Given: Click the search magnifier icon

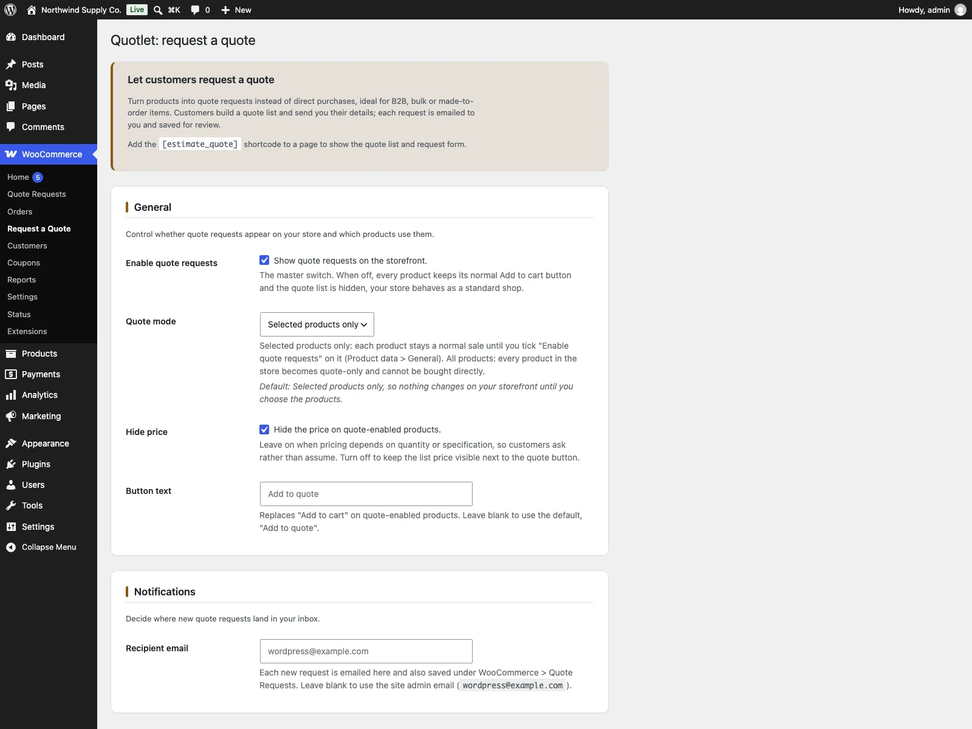Looking at the screenshot, I should [x=158, y=10].
